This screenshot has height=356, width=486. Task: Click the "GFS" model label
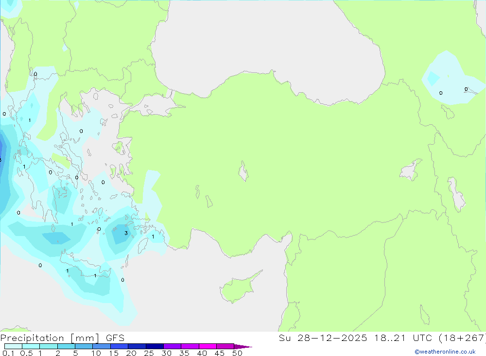pos(115,338)
